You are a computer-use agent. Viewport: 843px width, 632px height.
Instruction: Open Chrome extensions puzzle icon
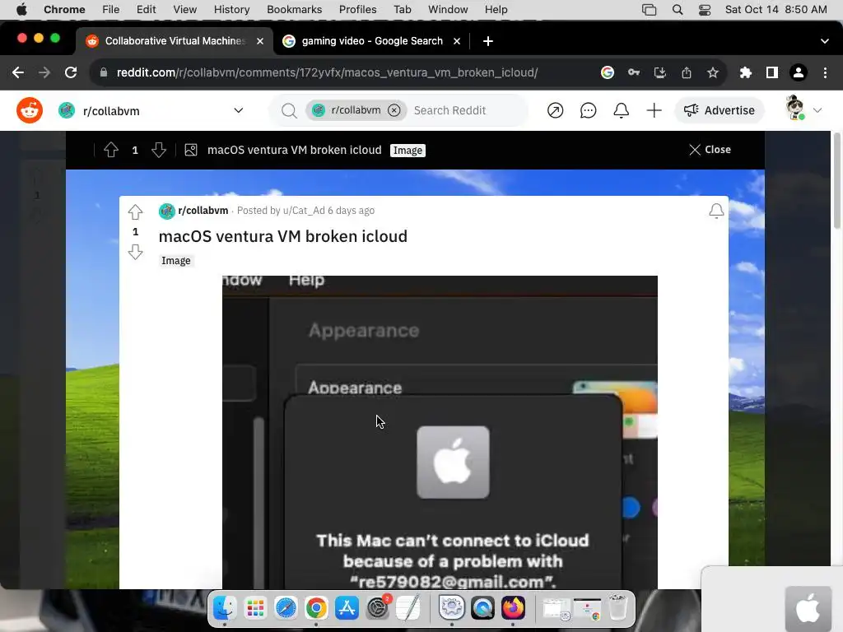pos(745,72)
